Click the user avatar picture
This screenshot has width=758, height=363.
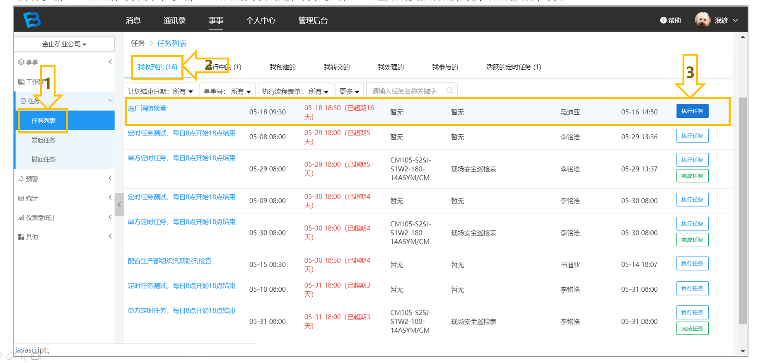(702, 20)
